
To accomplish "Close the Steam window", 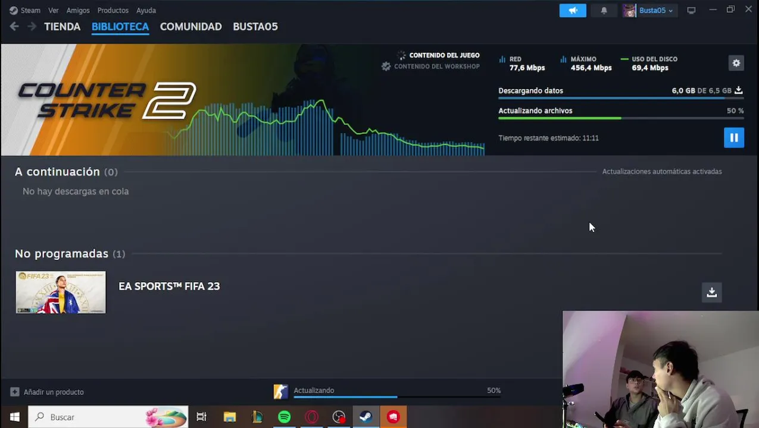I will [x=748, y=10].
